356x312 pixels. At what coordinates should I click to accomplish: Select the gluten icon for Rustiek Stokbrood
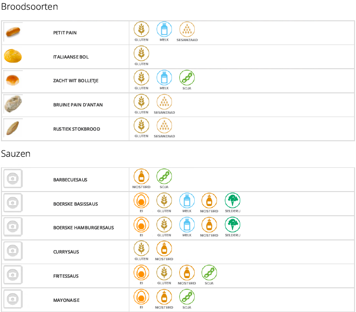(x=141, y=126)
